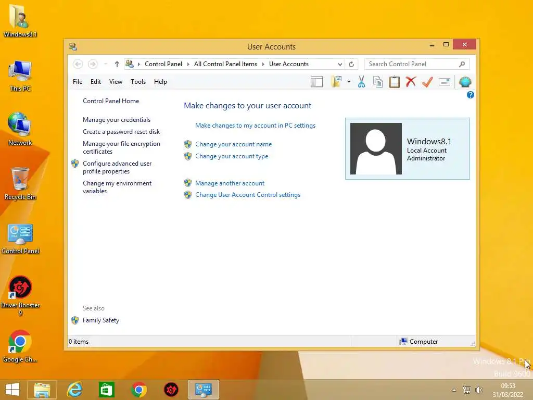Image resolution: width=533 pixels, height=400 pixels.
Task: Select the Network desktop icon
Action: click(20, 129)
